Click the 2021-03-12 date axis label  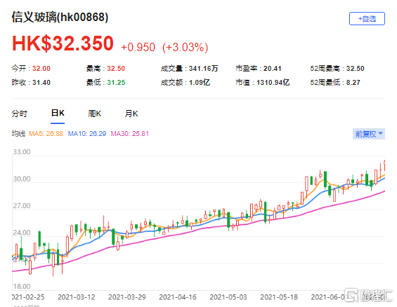[x=77, y=297]
